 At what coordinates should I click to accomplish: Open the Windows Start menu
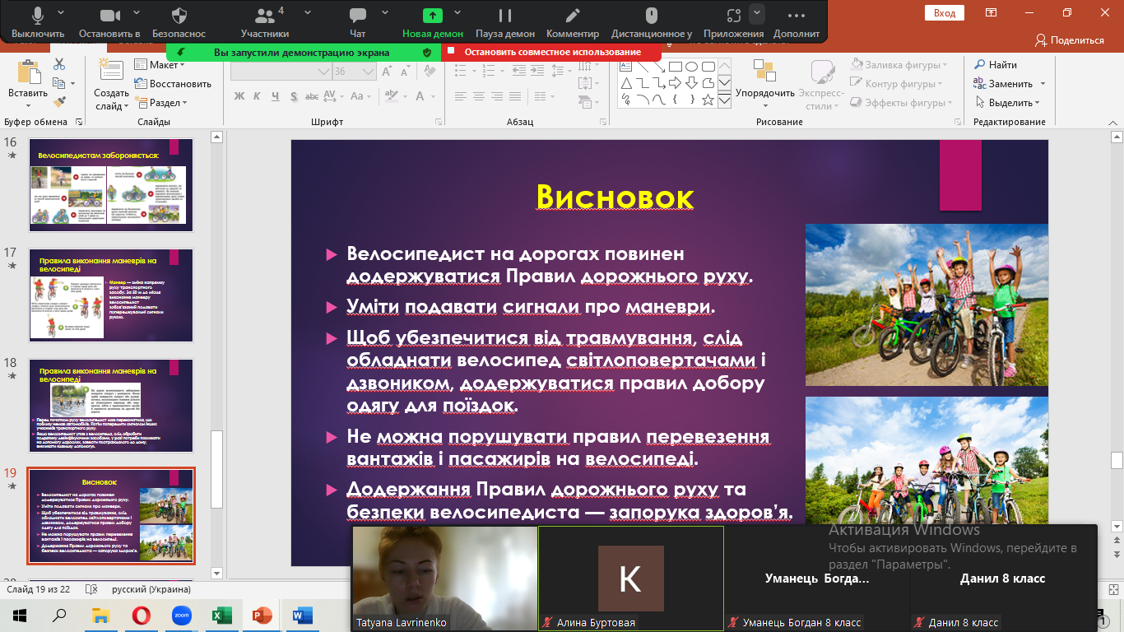20,615
